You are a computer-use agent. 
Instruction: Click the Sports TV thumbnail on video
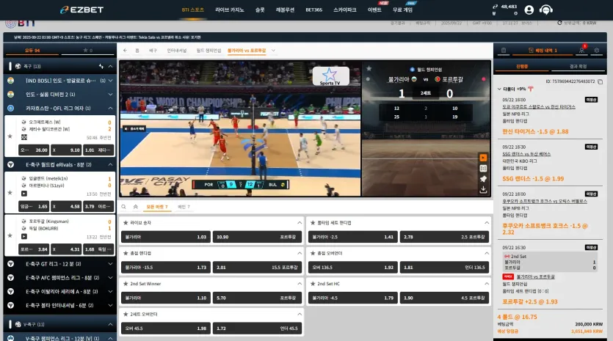coord(331,76)
